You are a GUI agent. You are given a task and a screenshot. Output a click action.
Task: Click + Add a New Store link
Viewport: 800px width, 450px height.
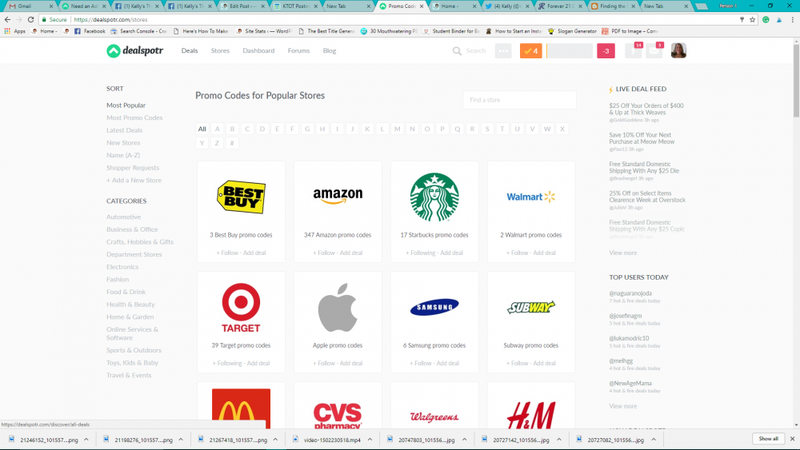134,181
